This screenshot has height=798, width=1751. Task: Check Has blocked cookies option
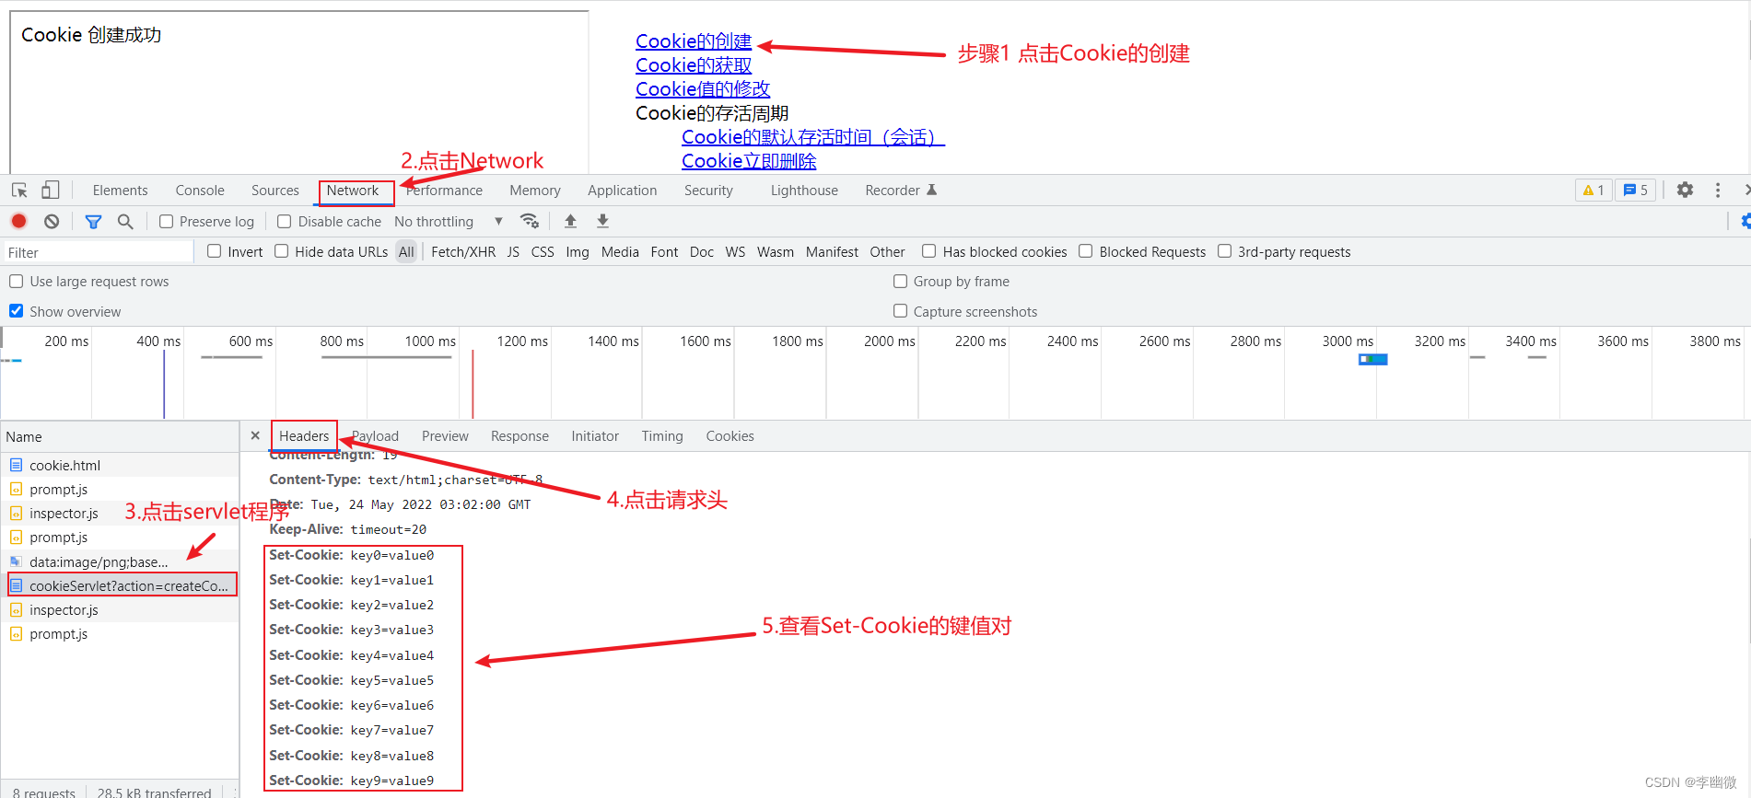[929, 251]
